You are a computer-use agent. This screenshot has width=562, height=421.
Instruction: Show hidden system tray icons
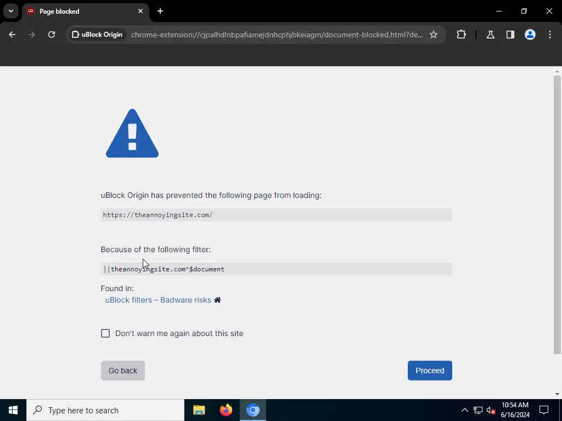(x=465, y=410)
